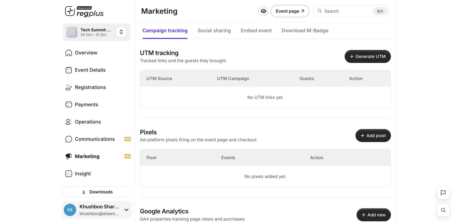Viewport: 455px width, 223px height.
Task: Click the Event Details calendar icon
Action: [69, 70]
